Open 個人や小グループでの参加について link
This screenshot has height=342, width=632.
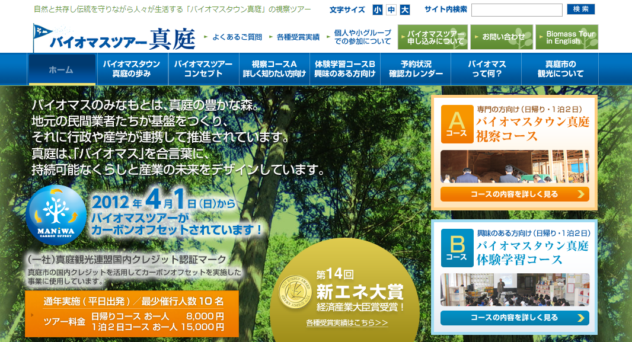point(363,37)
